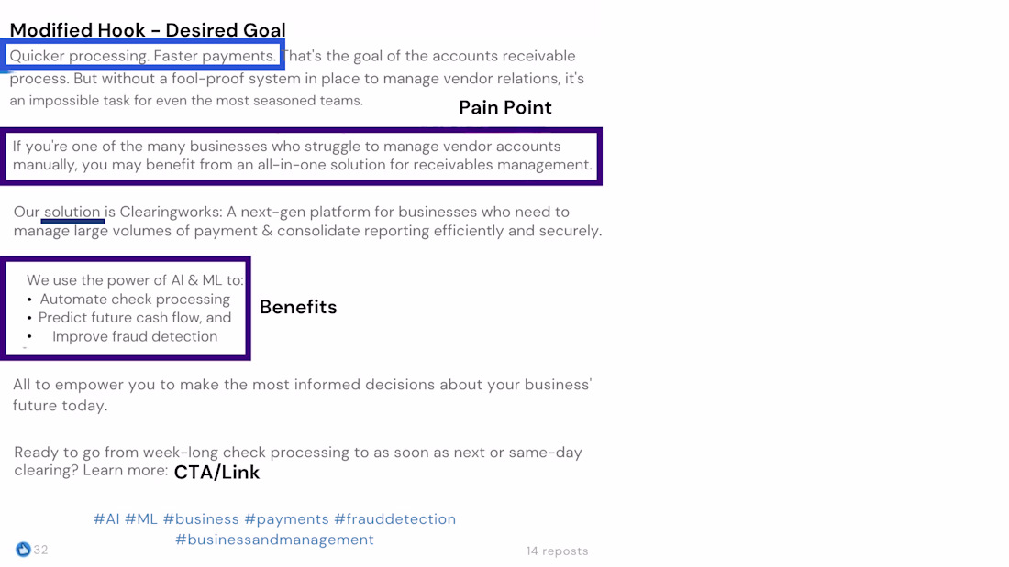1009x567 pixels.
Task: Click the "Improve fraud detection" bullet
Action: tap(135, 336)
